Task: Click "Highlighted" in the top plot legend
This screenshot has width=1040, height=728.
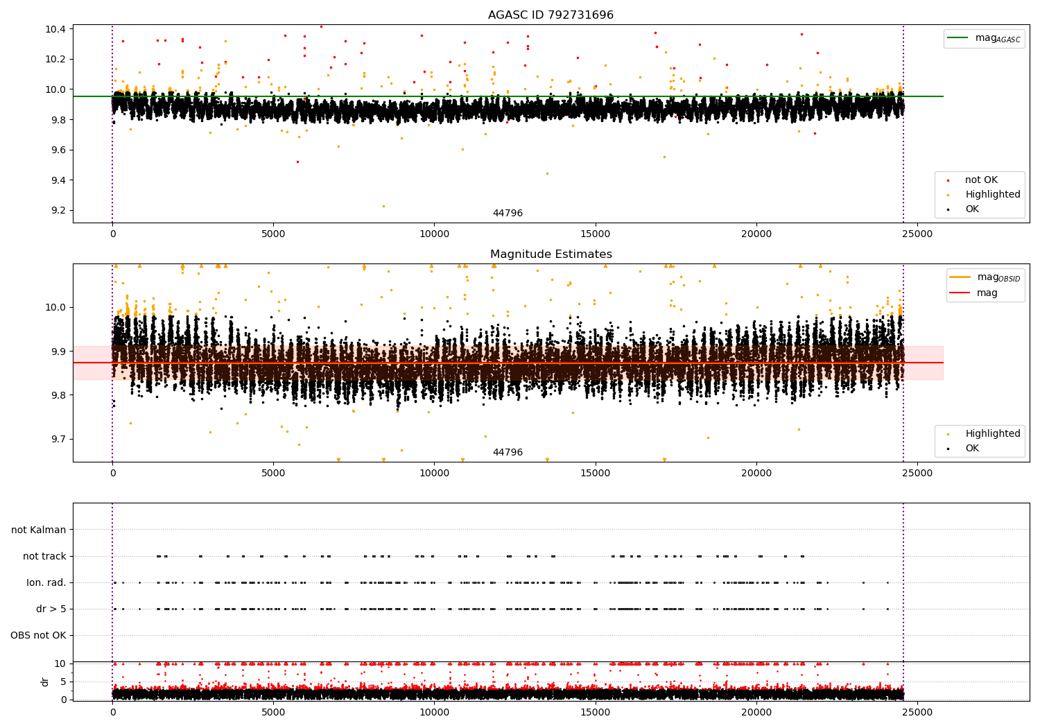Action: click(993, 195)
